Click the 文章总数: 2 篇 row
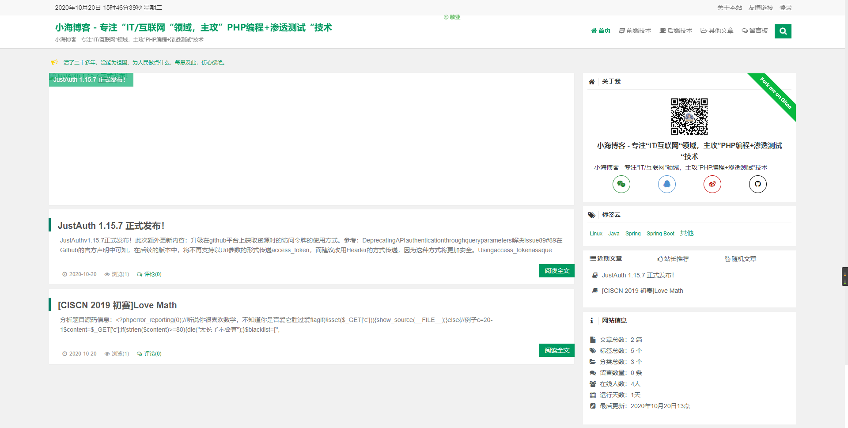This screenshot has width=848, height=428. tap(616, 340)
